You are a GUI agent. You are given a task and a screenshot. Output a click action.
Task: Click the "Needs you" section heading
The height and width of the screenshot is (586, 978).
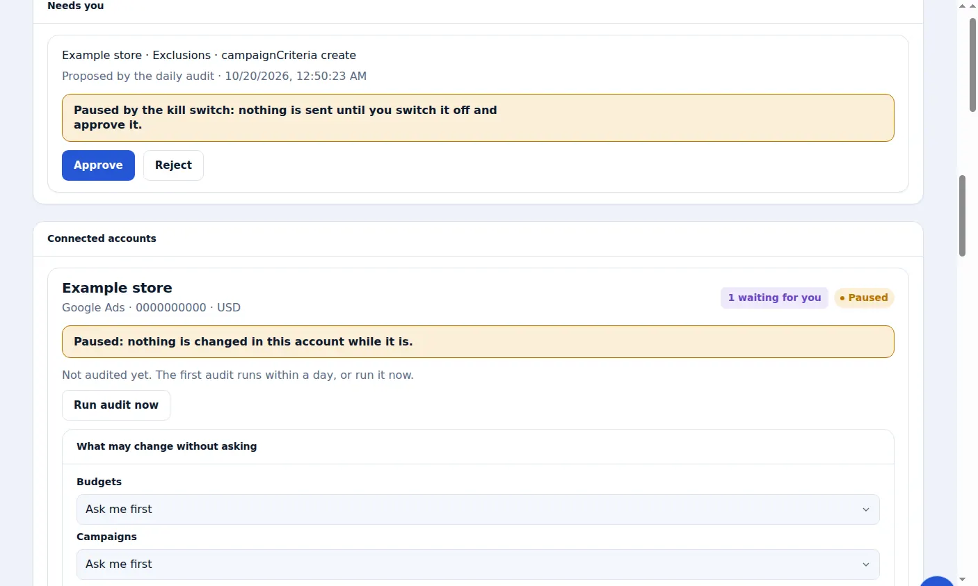[75, 6]
